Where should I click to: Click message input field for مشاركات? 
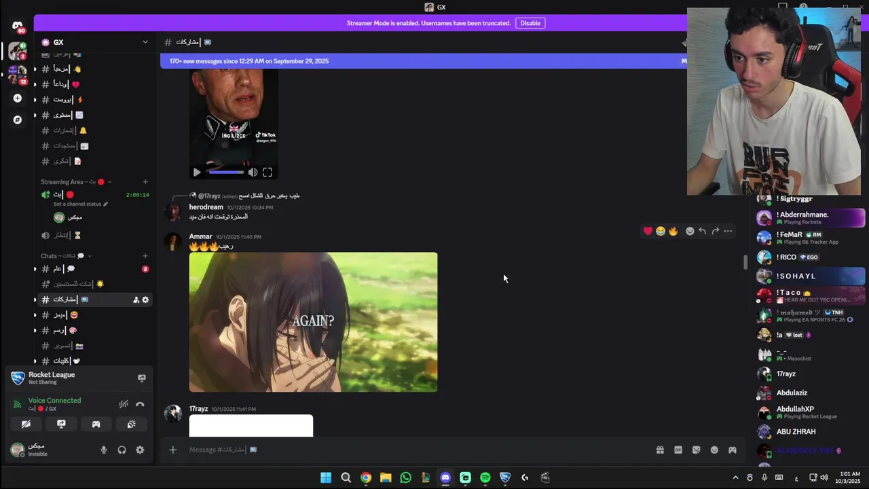pos(414,450)
